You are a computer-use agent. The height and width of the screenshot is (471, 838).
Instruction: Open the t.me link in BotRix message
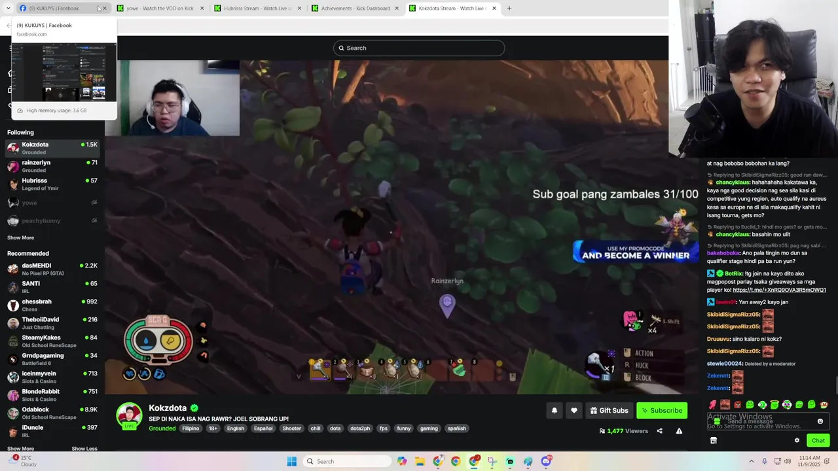point(779,290)
